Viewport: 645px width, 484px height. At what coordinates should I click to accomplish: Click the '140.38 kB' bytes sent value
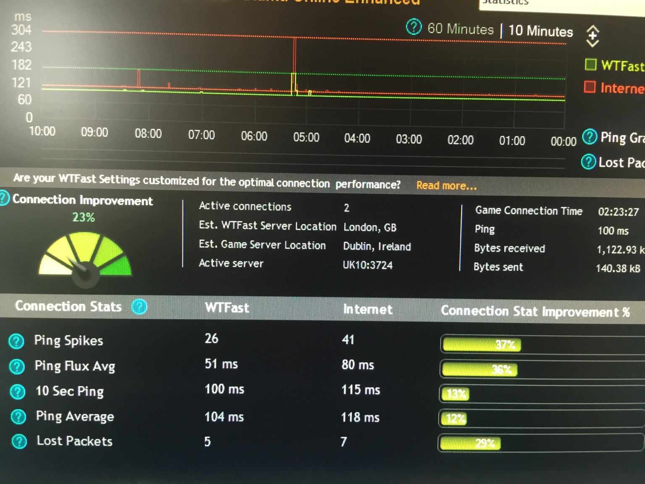coord(618,268)
